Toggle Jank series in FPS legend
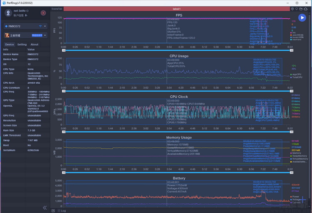Screen dimensions: 312x213 297,35
